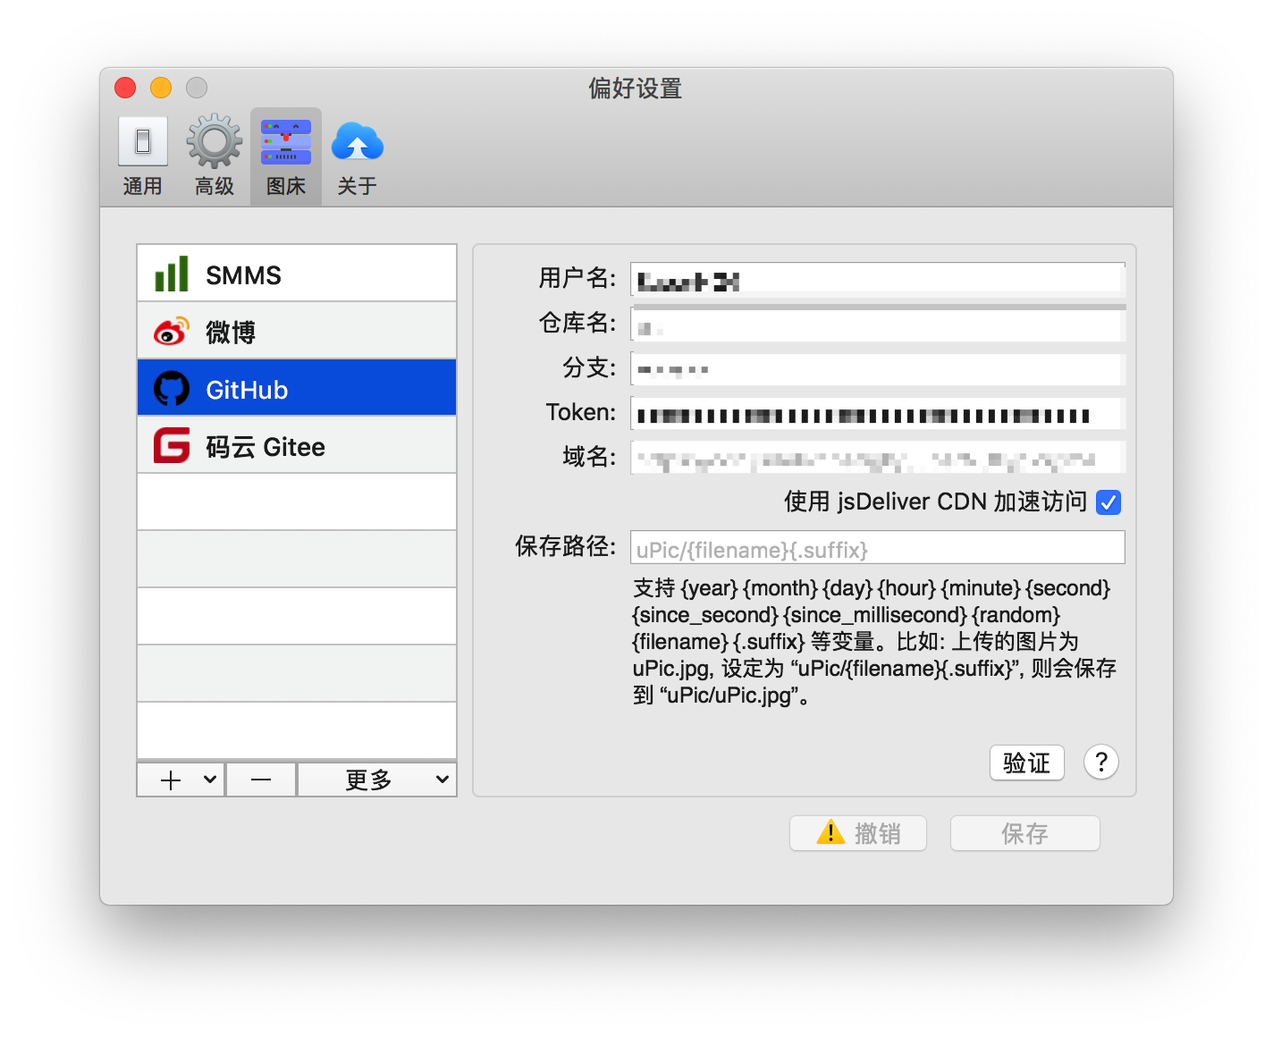Viewport: 1273px width, 1037px height.
Task: Click the Weibo logo icon
Action: coord(172,331)
